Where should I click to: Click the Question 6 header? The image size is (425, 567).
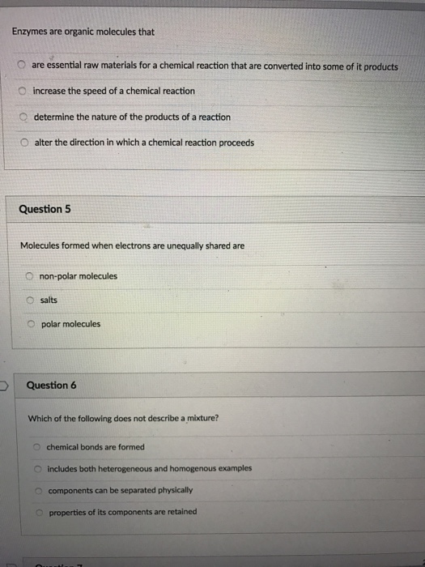(51, 385)
